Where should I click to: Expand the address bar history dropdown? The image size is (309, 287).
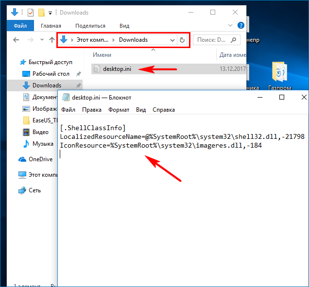point(172,40)
